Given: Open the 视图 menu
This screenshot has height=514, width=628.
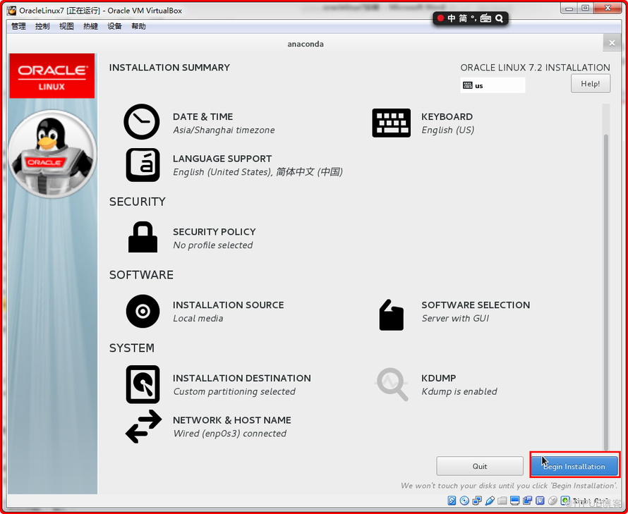Looking at the screenshot, I should (x=66, y=26).
